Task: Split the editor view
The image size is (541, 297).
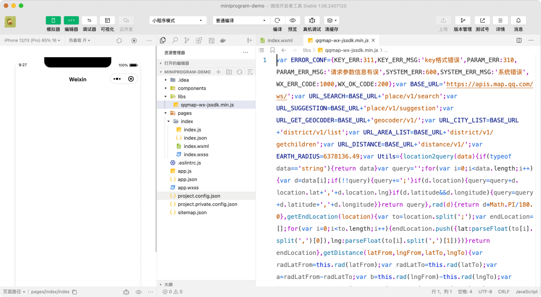Action: [519, 41]
